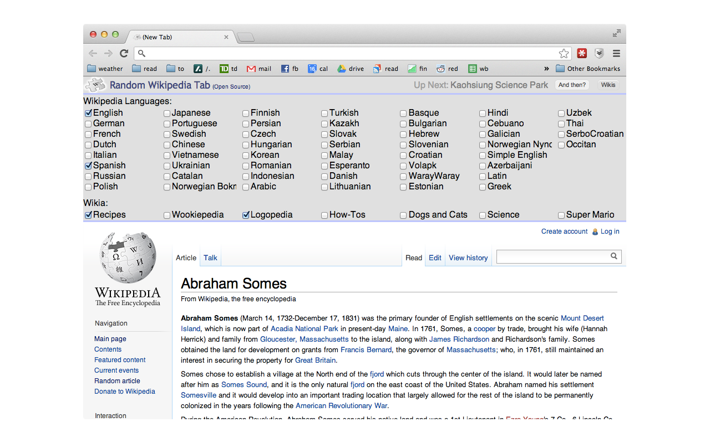Reload the page with refresh icon

(x=124, y=54)
